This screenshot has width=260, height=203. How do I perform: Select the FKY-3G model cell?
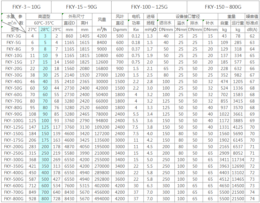[14, 36]
